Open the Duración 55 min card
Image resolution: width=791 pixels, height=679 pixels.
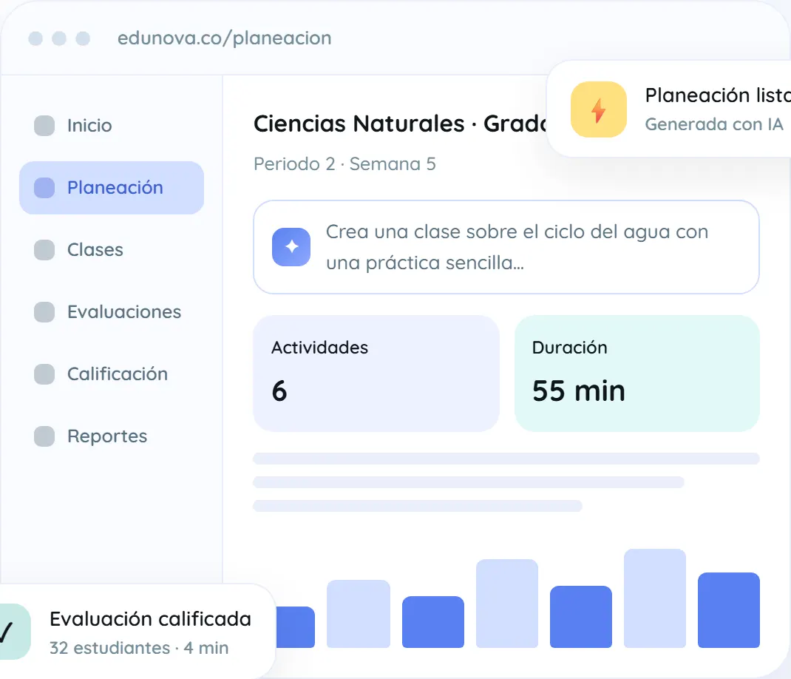point(637,374)
